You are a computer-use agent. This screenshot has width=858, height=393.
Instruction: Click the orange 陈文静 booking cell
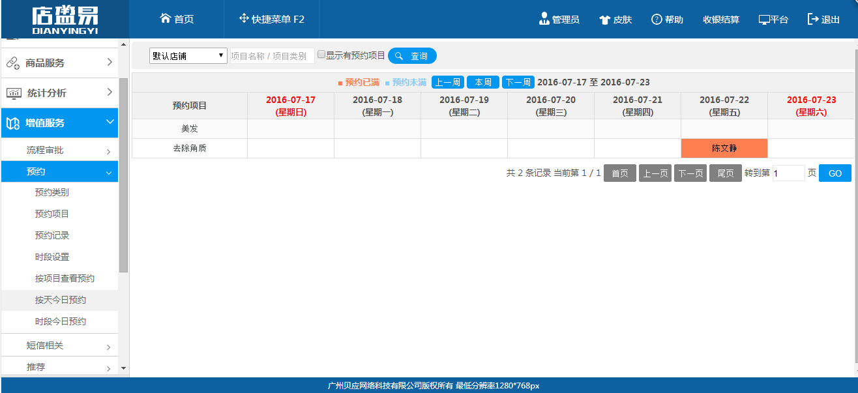click(x=724, y=148)
